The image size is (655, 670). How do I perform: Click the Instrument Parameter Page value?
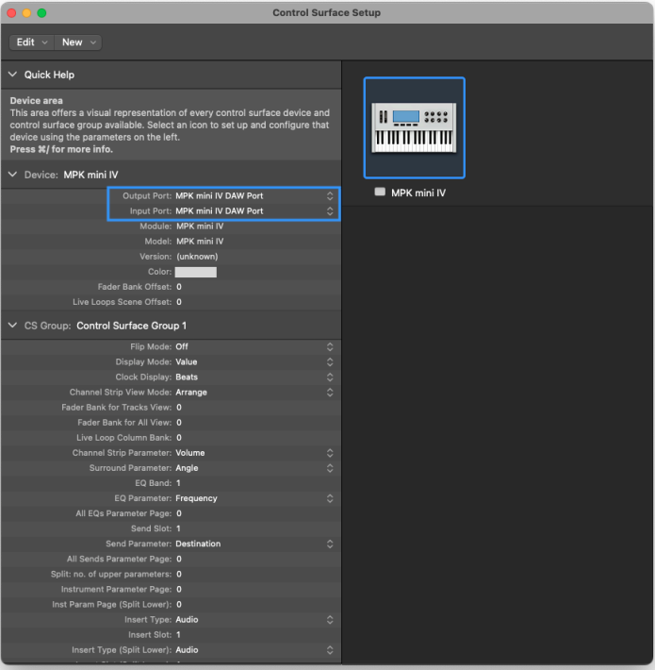[x=179, y=589]
